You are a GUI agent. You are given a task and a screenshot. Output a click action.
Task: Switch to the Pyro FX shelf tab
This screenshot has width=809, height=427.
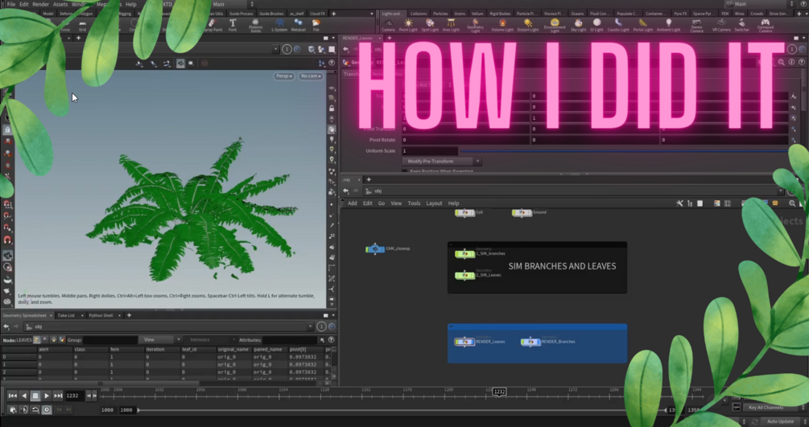[x=680, y=14]
